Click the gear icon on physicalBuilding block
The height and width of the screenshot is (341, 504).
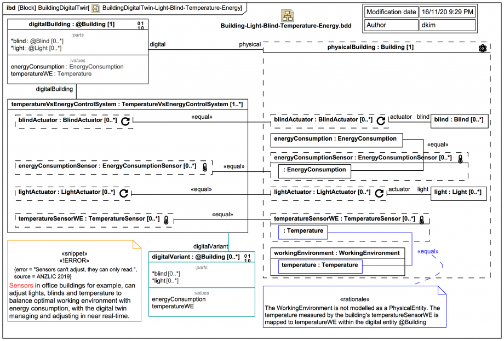tap(483, 49)
